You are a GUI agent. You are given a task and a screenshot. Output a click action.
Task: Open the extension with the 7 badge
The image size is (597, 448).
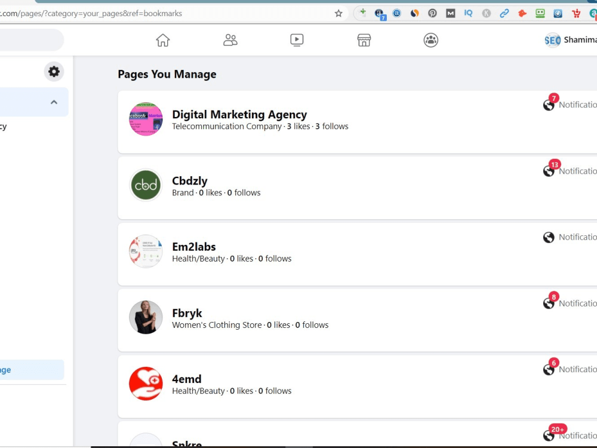pos(380,14)
